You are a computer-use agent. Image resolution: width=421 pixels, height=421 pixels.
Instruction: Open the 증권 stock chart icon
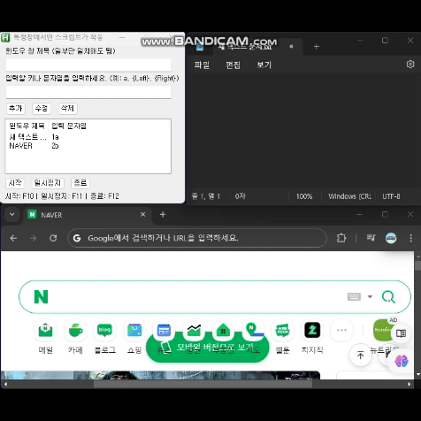click(194, 330)
